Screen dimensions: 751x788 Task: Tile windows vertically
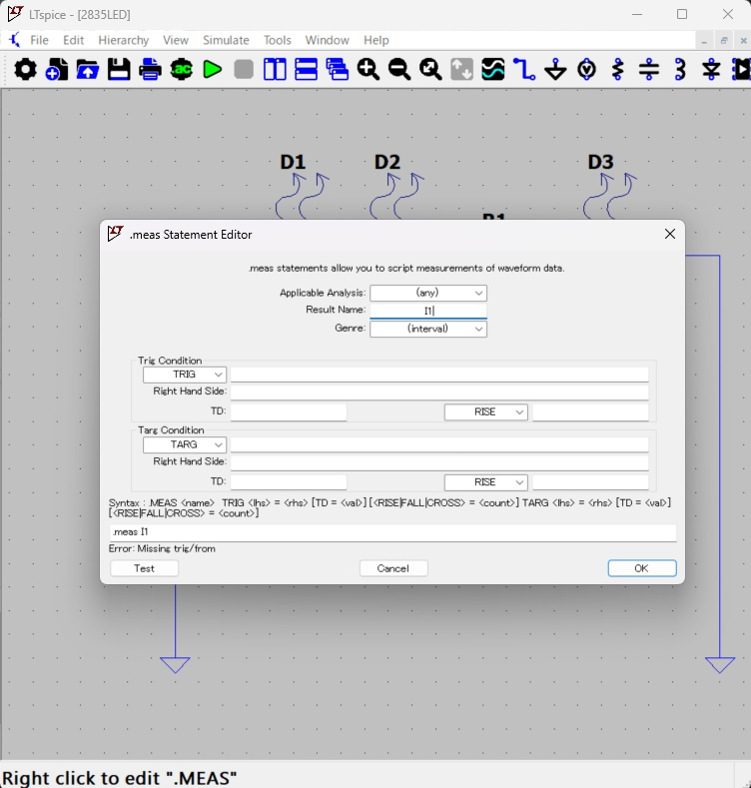click(x=275, y=69)
